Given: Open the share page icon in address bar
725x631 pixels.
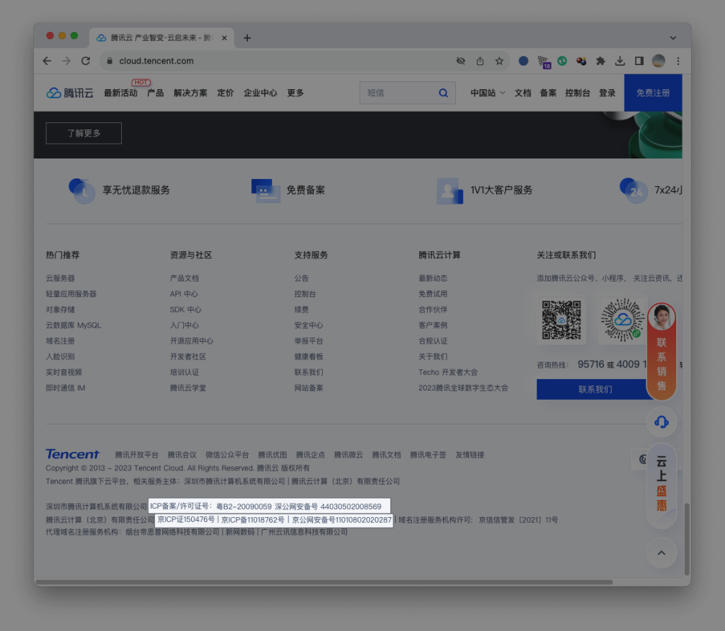Looking at the screenshot, I should tap(480, 61).
